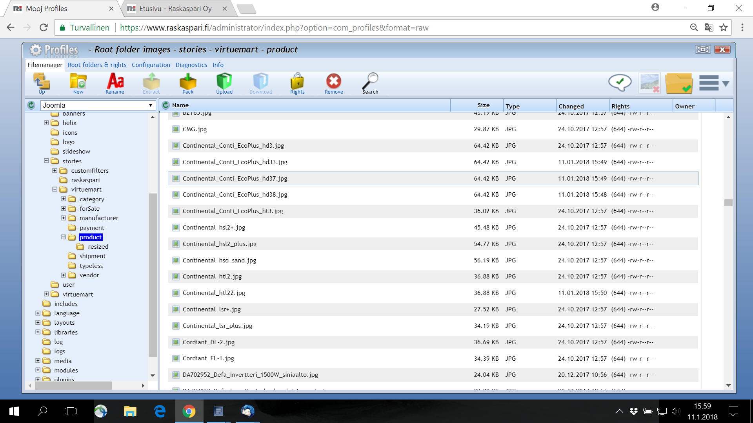Click the Rename tool icon
This screenshot has width=753, height=423.
tap(115, 83)
